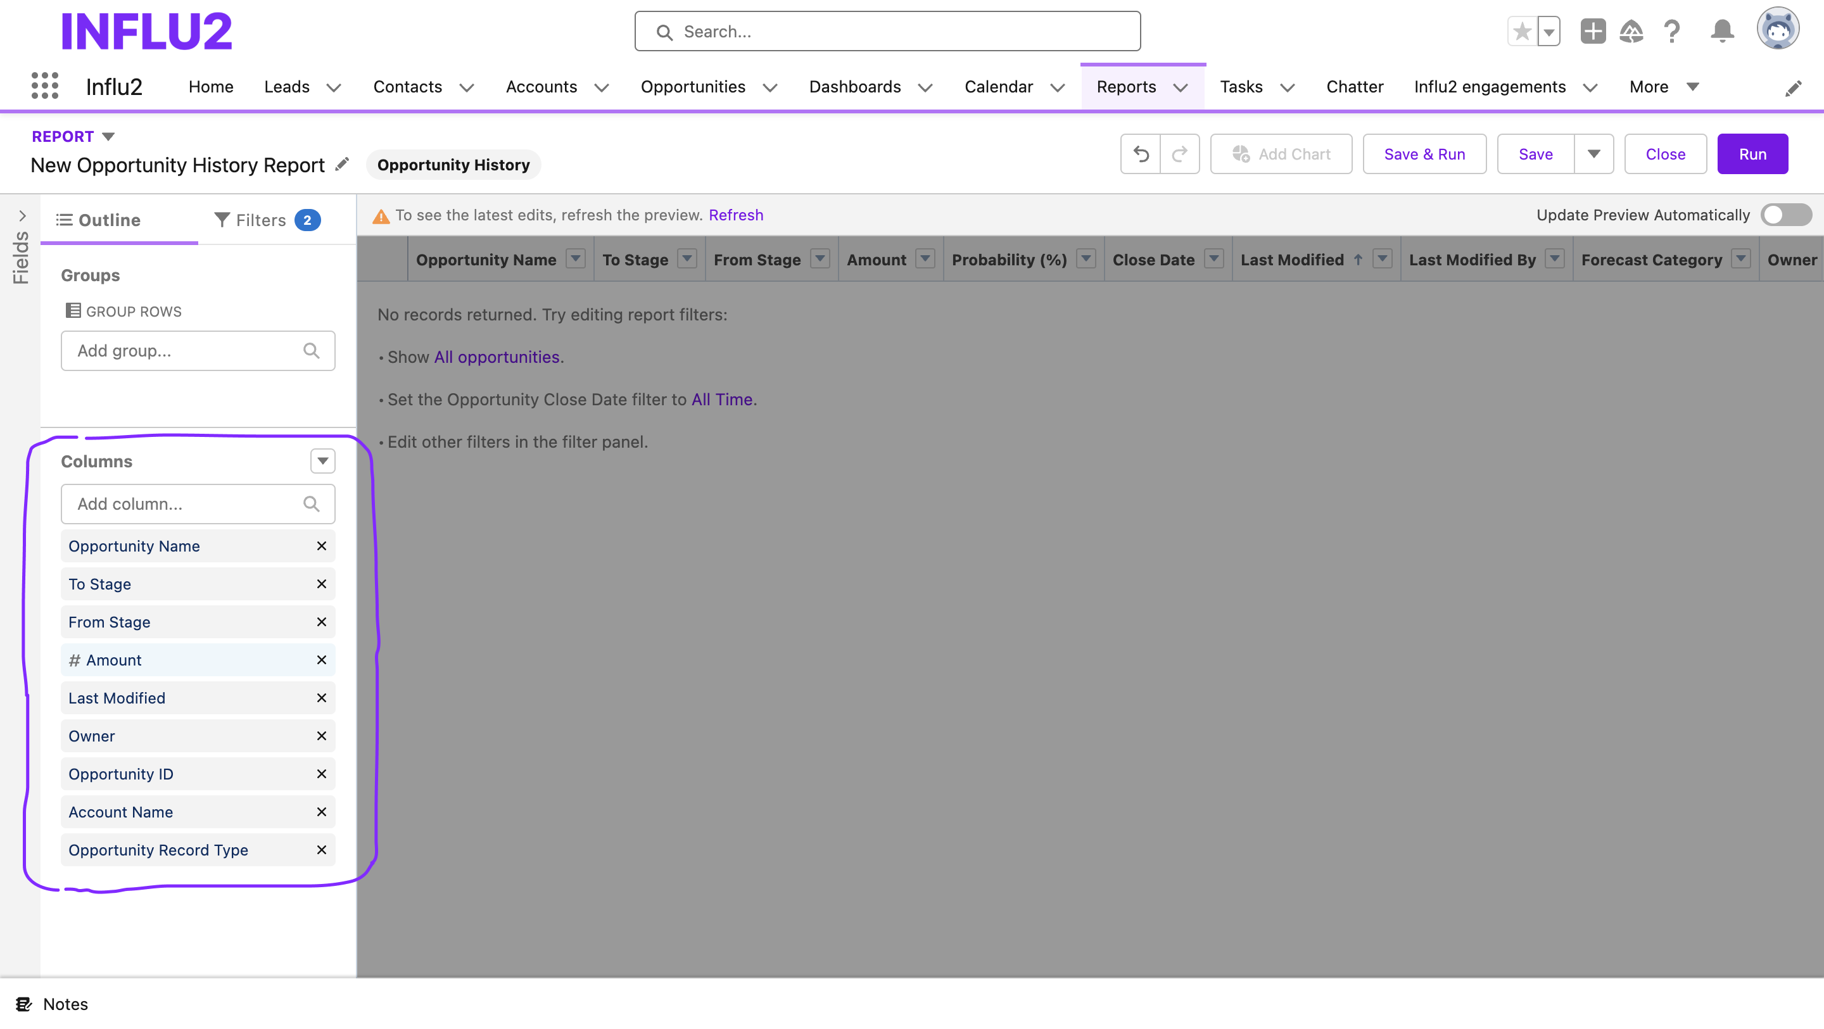Remove the From Stage column
Screen dimensions: 1824x1029
pos(322,622)
